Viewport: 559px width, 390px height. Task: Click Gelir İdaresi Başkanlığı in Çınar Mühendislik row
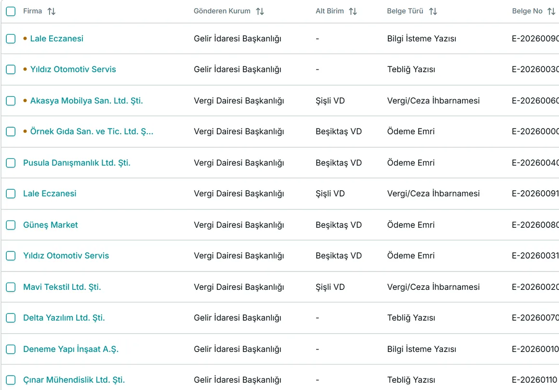tap(238, 380)
